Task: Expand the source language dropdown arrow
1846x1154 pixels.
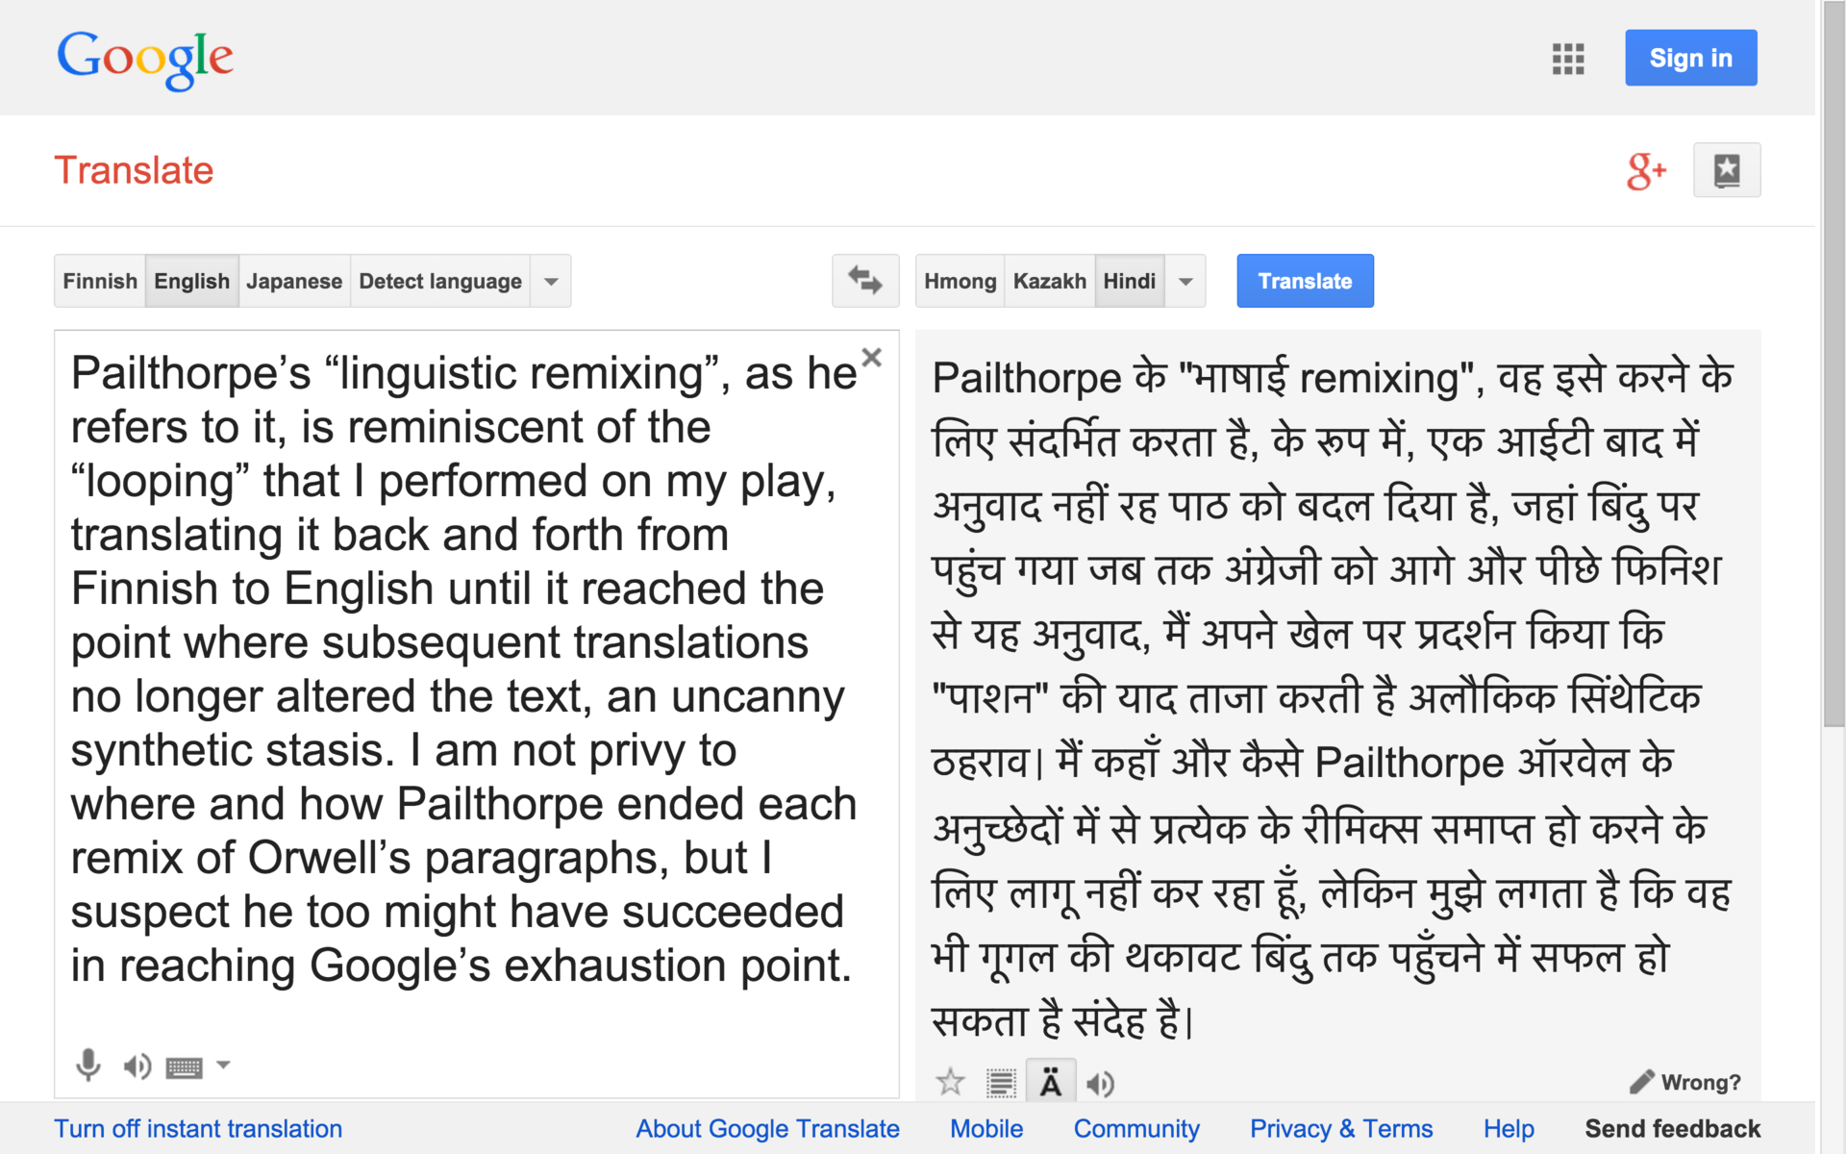Action: tap(551, 282)
